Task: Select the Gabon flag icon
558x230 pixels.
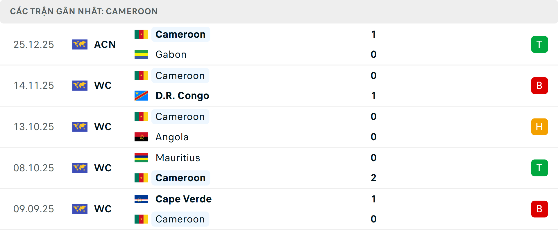Action: coord(141,54)
